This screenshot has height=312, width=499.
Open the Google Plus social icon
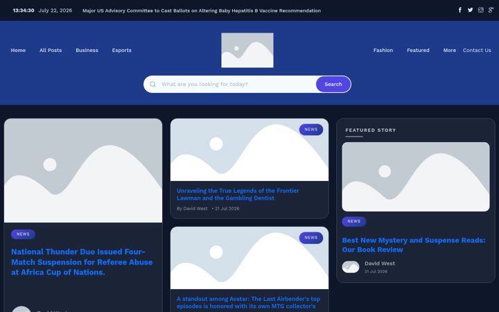click(x=491, y=10)
